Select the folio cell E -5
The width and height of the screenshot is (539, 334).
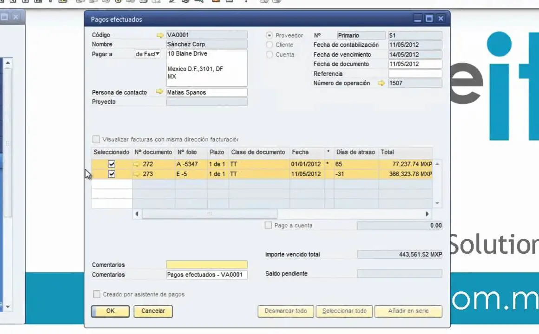[191, 174]
